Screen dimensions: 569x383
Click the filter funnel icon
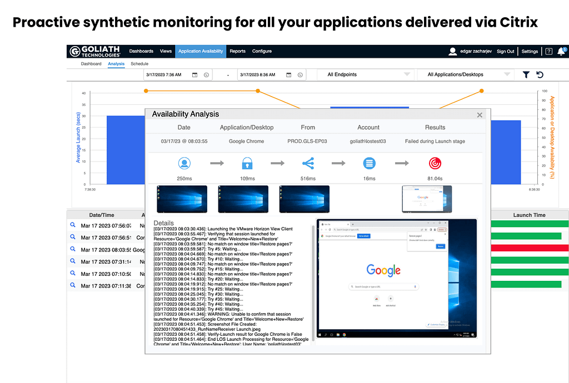(526, 74)
